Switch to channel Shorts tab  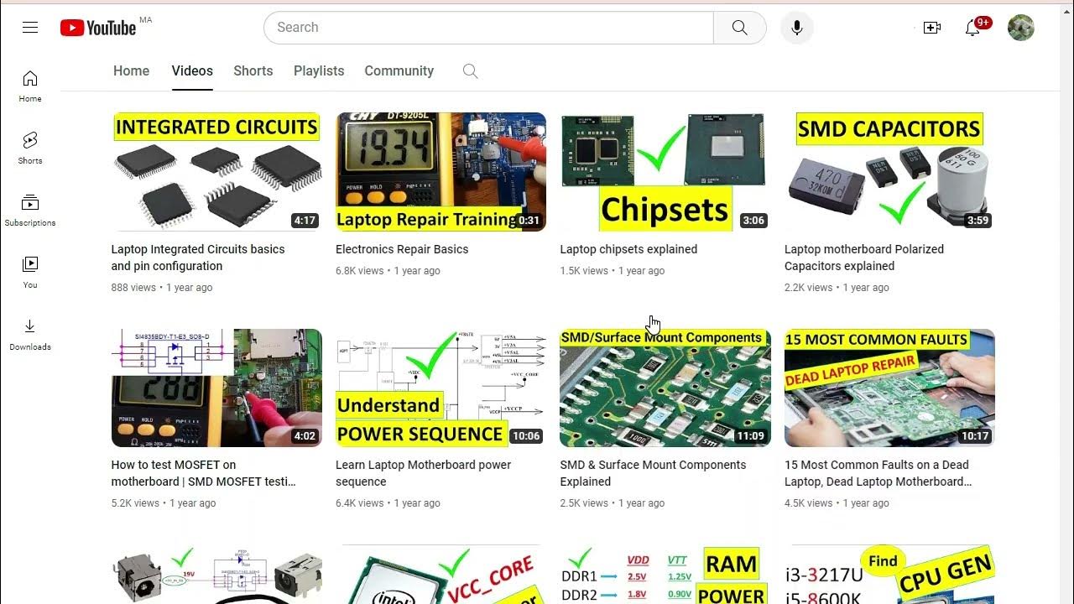click(253, 71)
